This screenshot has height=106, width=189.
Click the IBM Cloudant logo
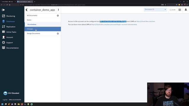click(11, 93)
